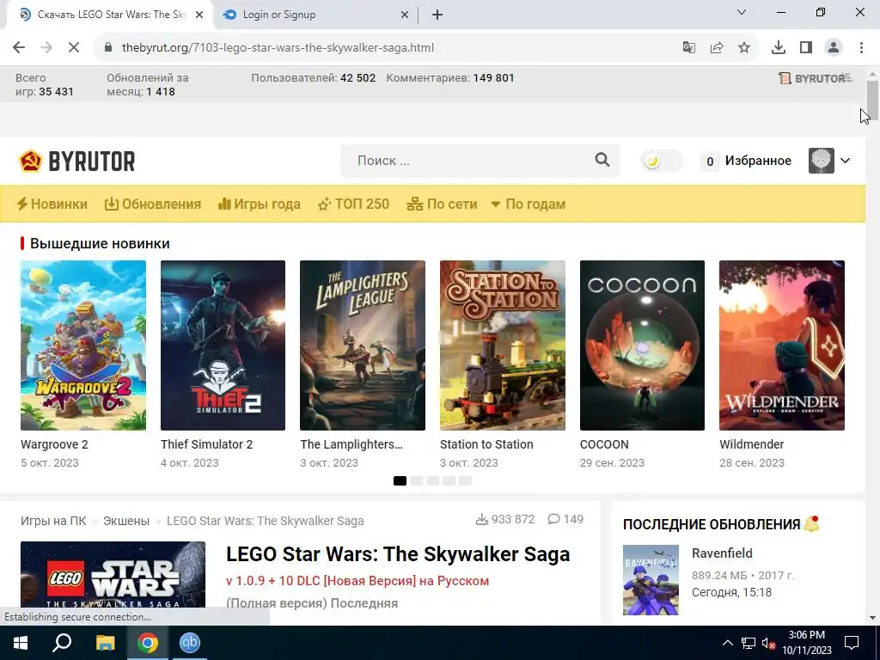The image size is (880, 660).
Task: Open the notification center icon
Action: [852, 643]
